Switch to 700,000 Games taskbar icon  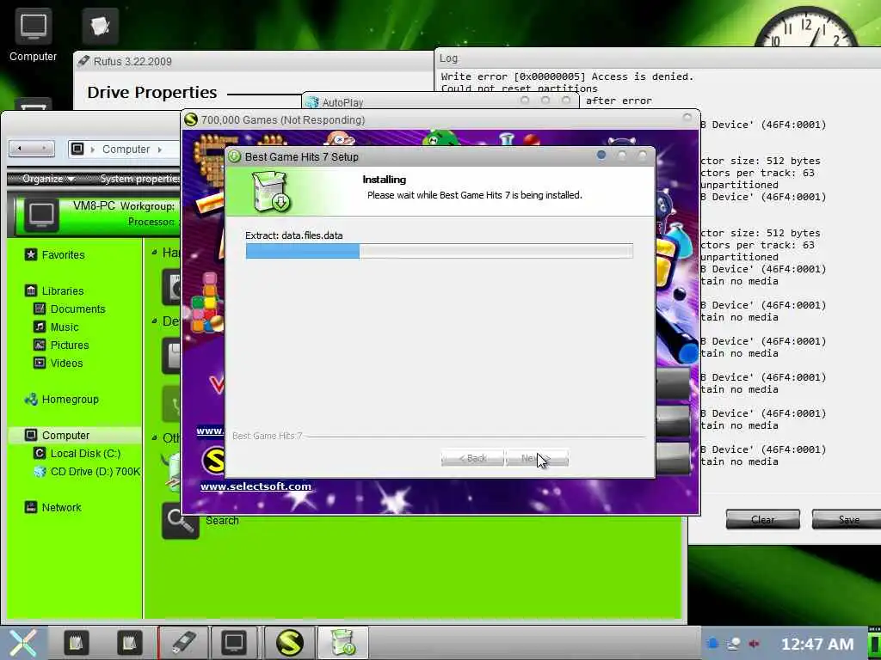(x=289, y=643)
